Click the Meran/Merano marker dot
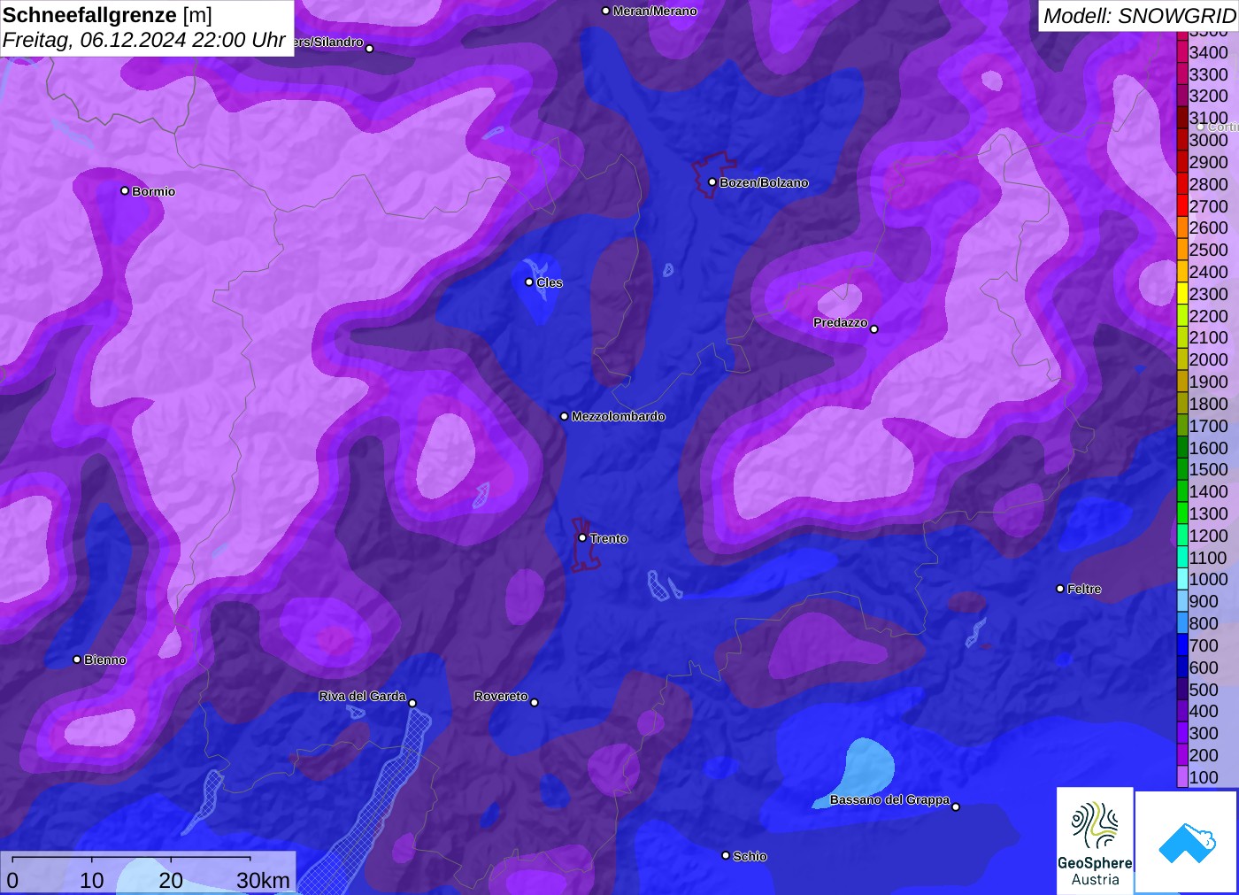The image size is (1239, 895). click(x=605, y=11)
